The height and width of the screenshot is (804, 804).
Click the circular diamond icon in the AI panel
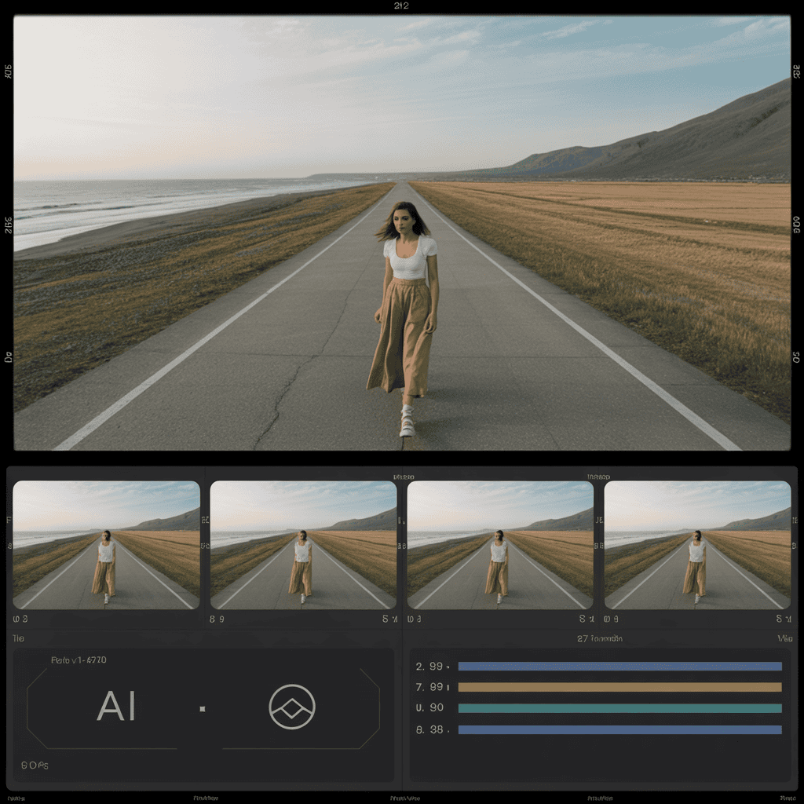(x=292, y=707)
